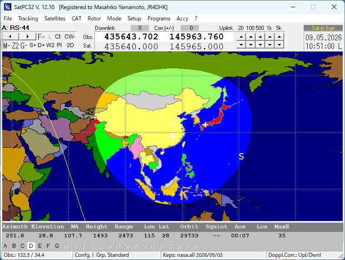Open the ? help menu
The image size is (345, 260).
(x=196, y=19)
